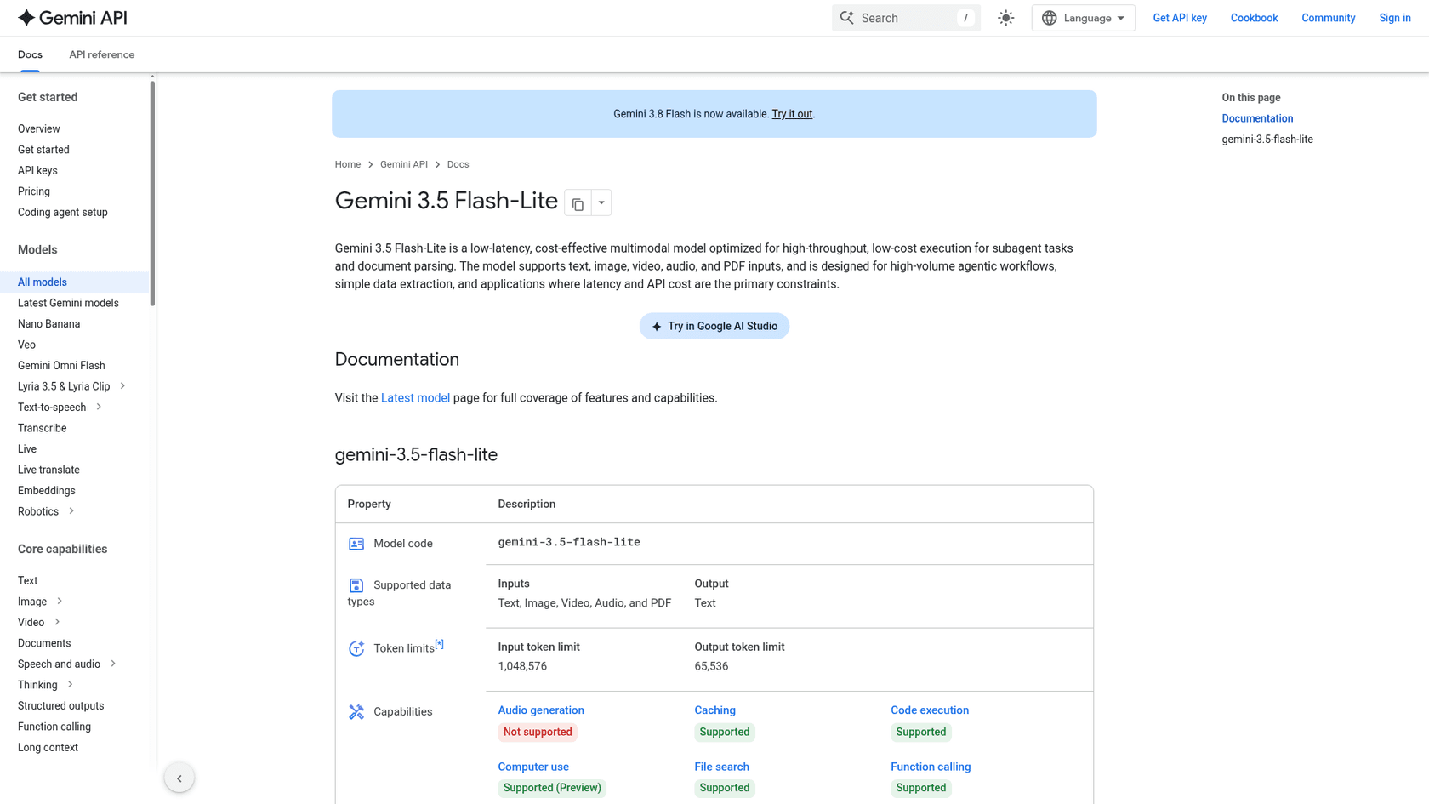This screenshot has width=1429, height=804.
Task: Toggle the light/dark theme icon
Action: pos(1006,18)
